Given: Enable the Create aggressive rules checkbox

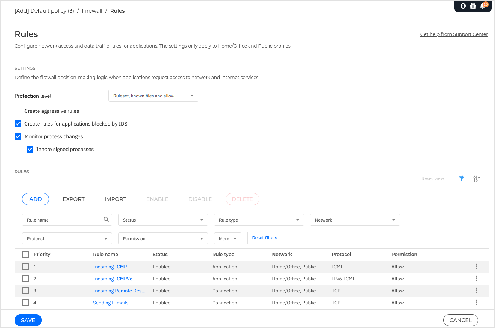Looking at the screenshot, I should (x=18, y=111).
